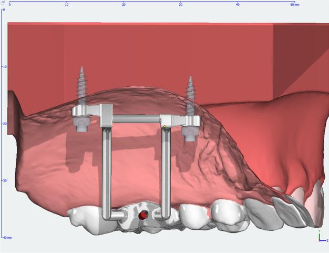Screen dimensions: 329x253
Task: Click the Z axis of the orientation gizmo
Action: [324, 240]
